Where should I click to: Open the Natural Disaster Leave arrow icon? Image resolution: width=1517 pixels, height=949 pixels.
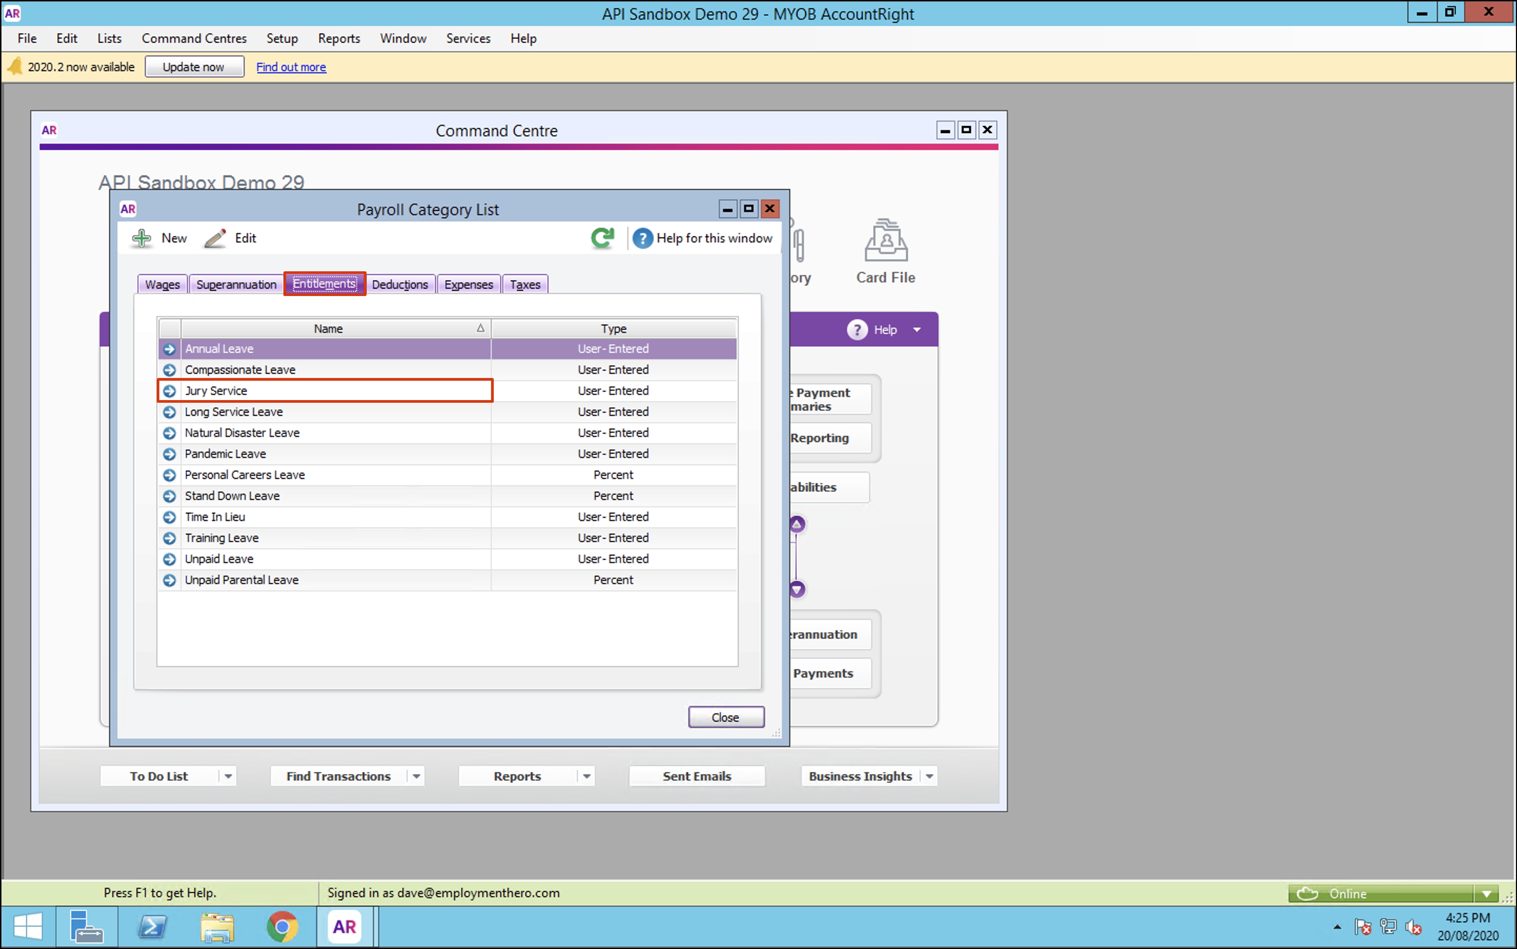[169, 433]
